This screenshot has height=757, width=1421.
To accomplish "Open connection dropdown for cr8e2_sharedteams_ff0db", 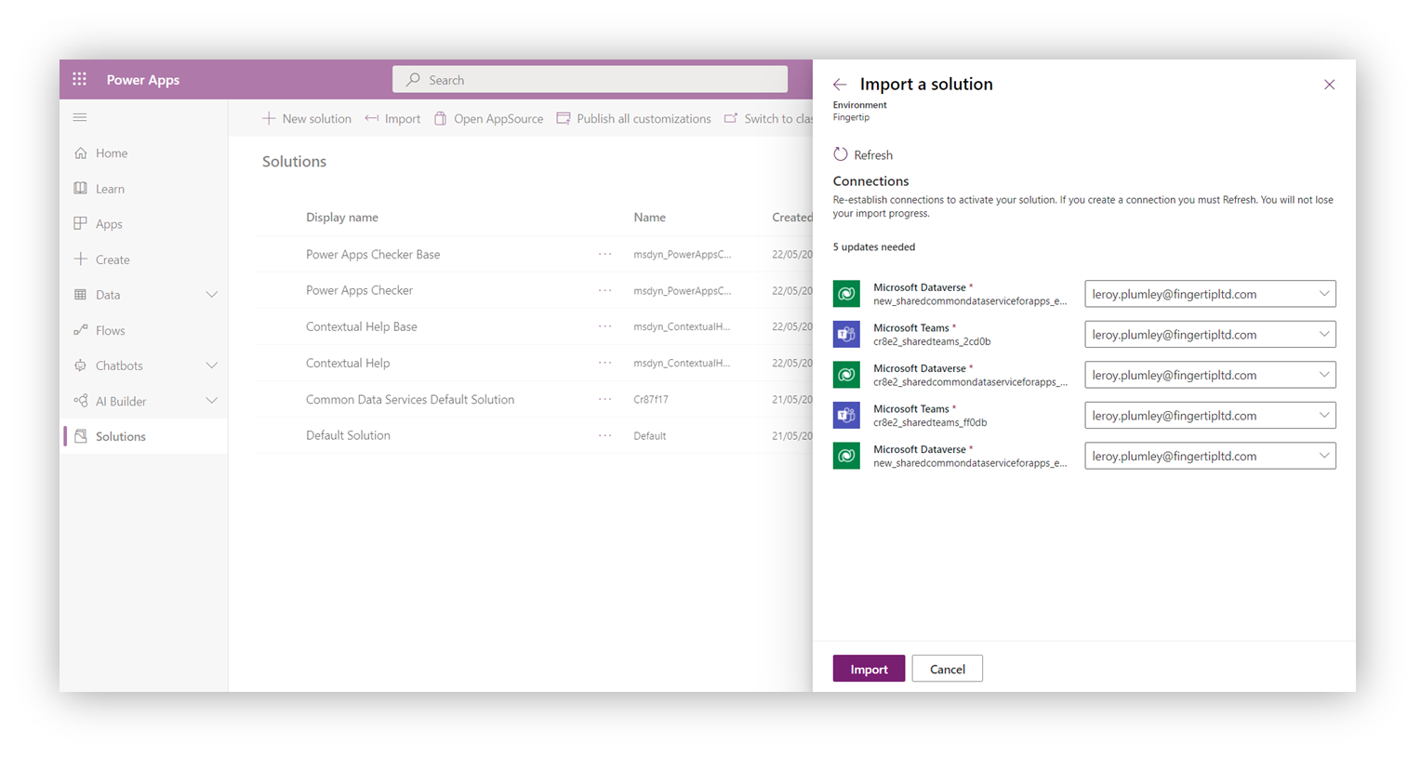I will pyautogui.click(x=1210, y=416).
